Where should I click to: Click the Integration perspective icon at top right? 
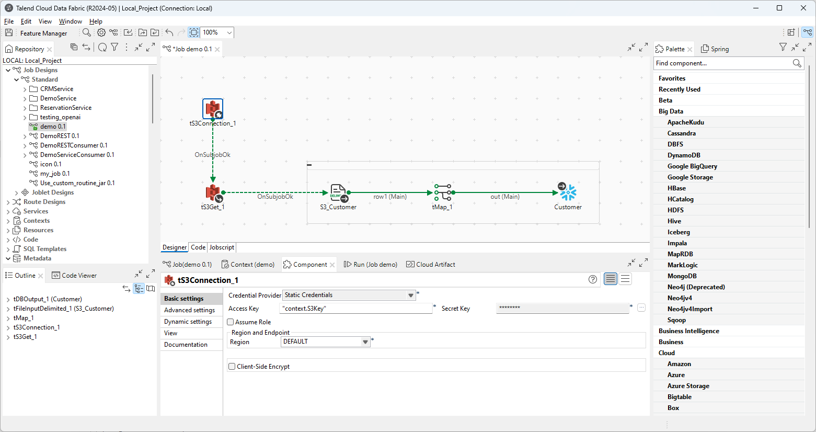(808, 32)
